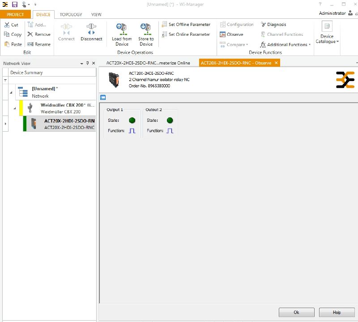Viewport: 358px width, 322px height.
Task: Open the Device Catalogue dropdown
Action: click(327, 39)
